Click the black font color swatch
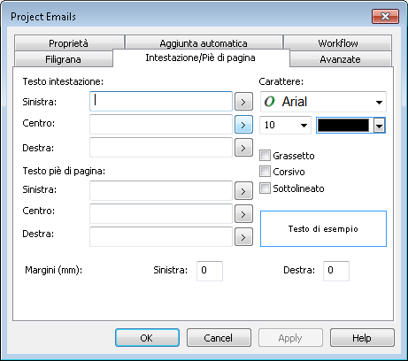408x361 pixels. pyautogui.click(x=343, y=126)
